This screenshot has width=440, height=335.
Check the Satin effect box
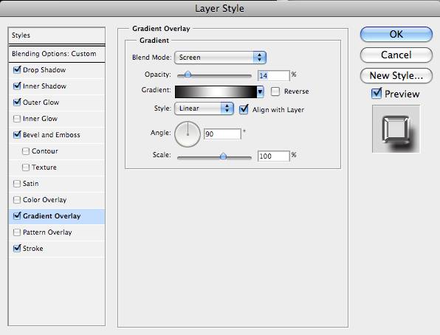tap(17, 184)
